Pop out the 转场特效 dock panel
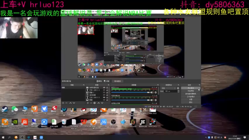Screen dimensions: 249x140 pos(178,85)
